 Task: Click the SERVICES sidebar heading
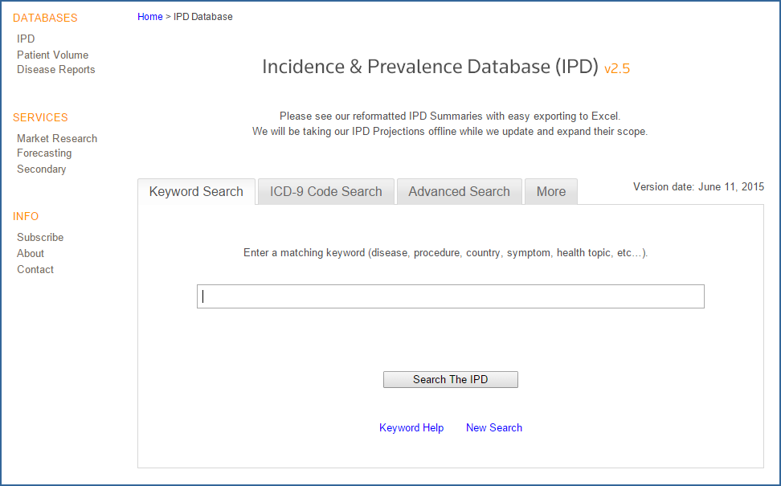point(40,117)
